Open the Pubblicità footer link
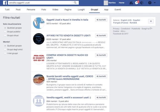 pos(136,29)
